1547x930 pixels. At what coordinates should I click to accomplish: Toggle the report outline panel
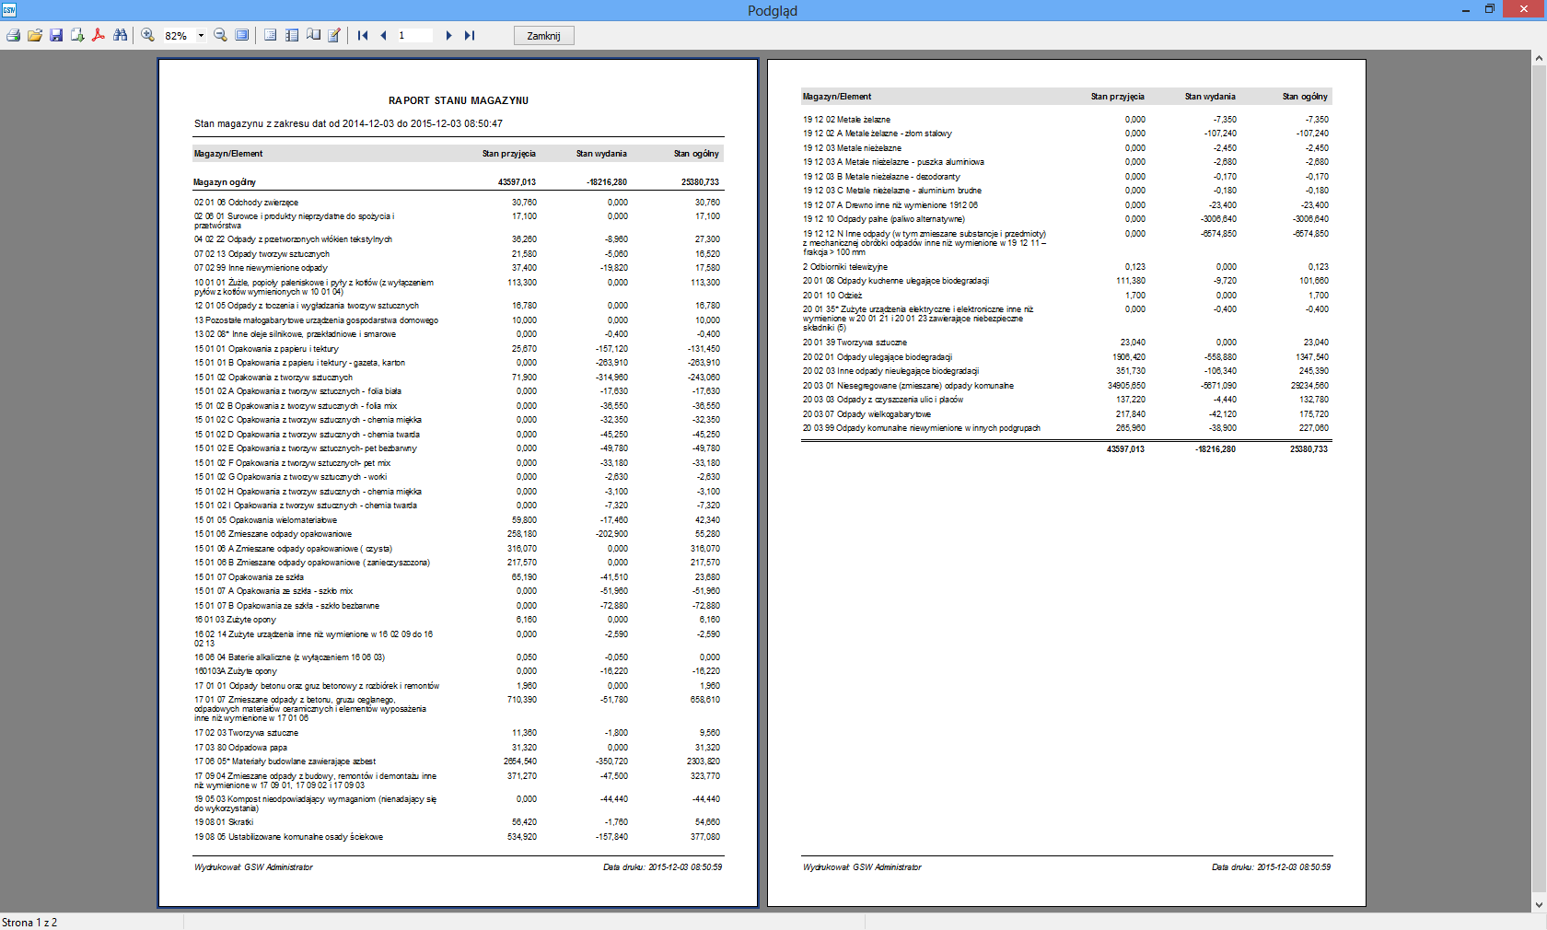pyautogui.click(x=270, y=35)
